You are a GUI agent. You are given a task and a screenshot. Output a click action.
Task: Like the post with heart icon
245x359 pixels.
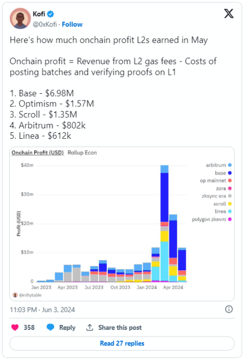(15, 327)
